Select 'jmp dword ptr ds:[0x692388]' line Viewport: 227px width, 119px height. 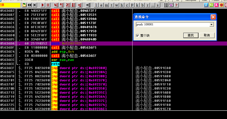[x=79, y=76]
